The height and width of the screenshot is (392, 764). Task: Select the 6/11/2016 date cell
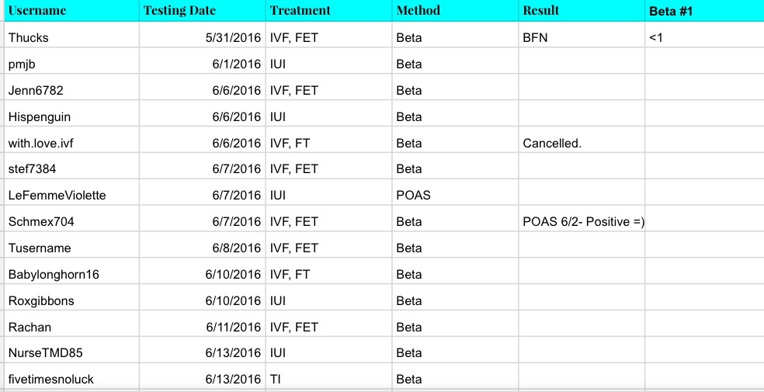pyautogui.click(x=233, y=328)
